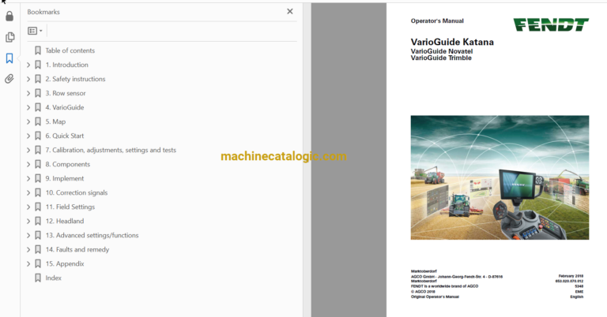Expand the 2. Safety instructions bookmark
The width and height of the screenshot is (607, 317).
[28, 79]
